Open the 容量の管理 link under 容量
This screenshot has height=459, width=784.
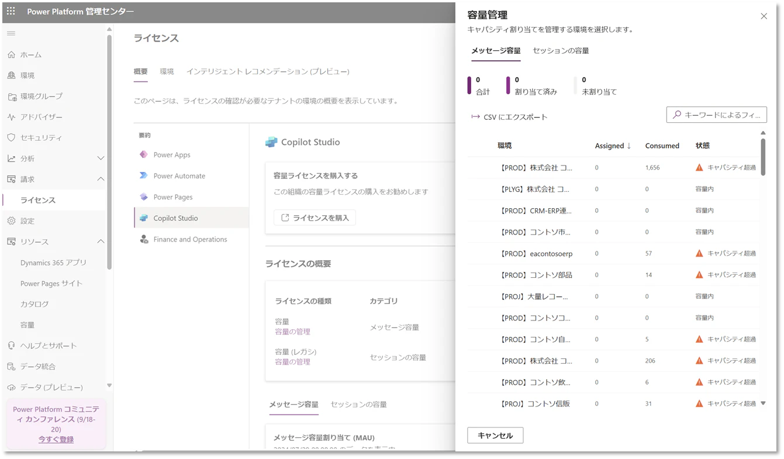[x=292, y=332]
